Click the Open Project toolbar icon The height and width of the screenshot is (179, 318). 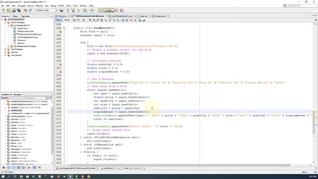coord(13,10)
